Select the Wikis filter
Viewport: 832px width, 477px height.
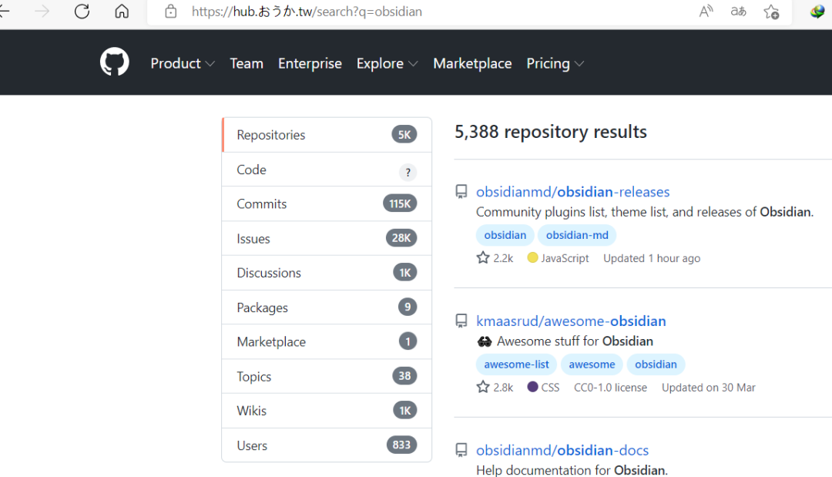pos(327,411)
